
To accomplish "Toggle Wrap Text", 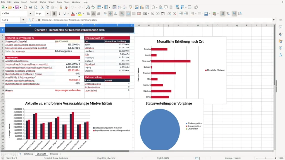I will (x=122, y=14).
